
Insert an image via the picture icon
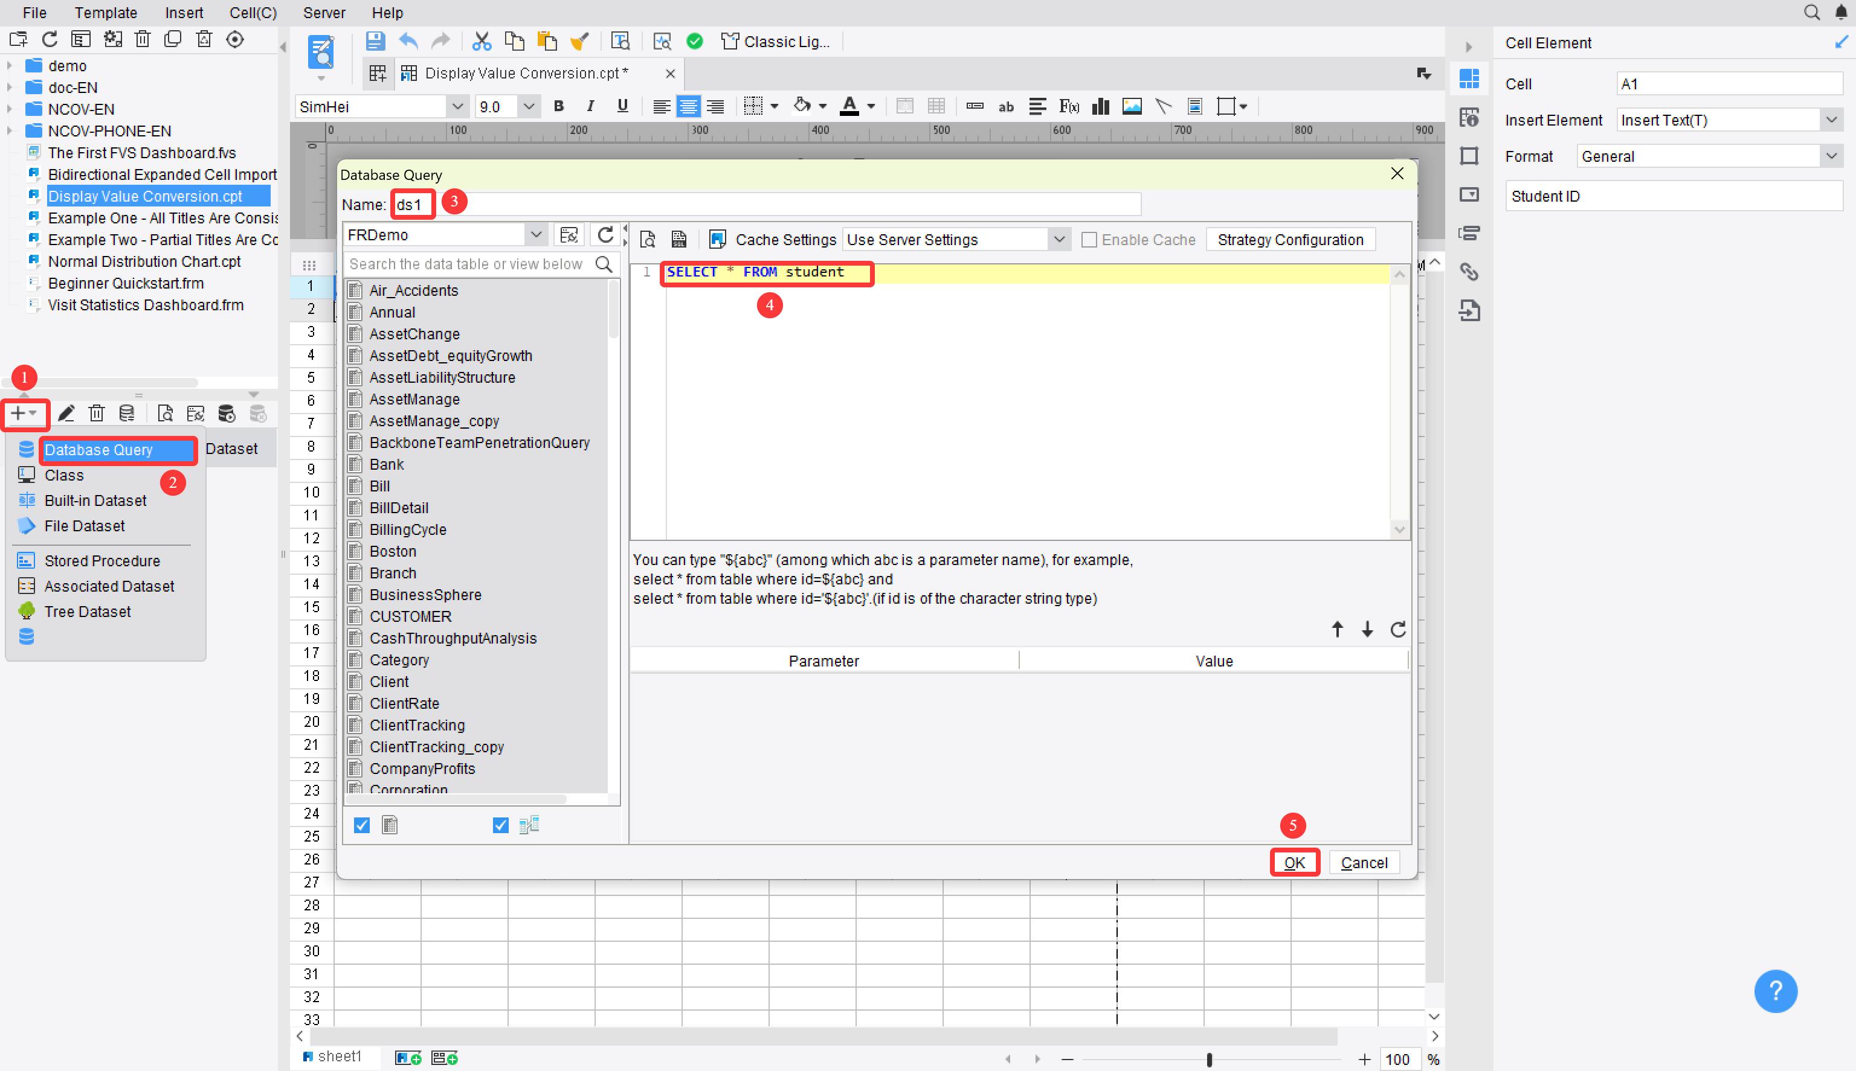click(x=1132, y=107)
